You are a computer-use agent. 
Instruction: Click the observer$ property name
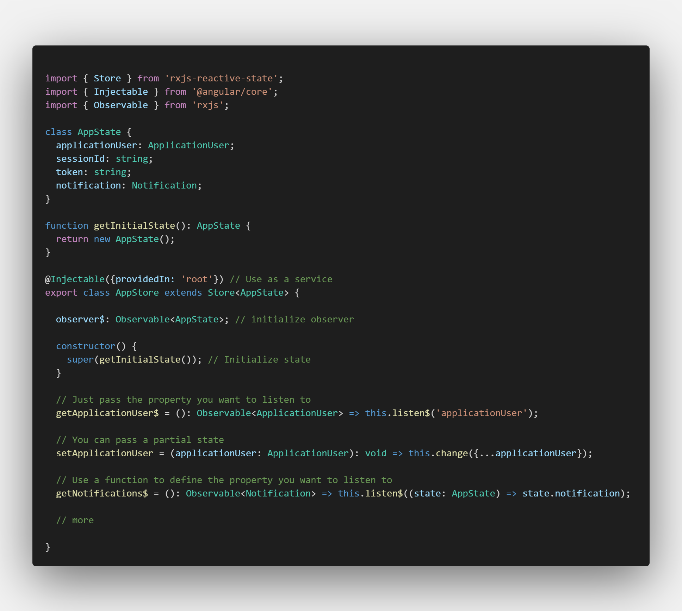pyautogui.click(x=80, y=319)
